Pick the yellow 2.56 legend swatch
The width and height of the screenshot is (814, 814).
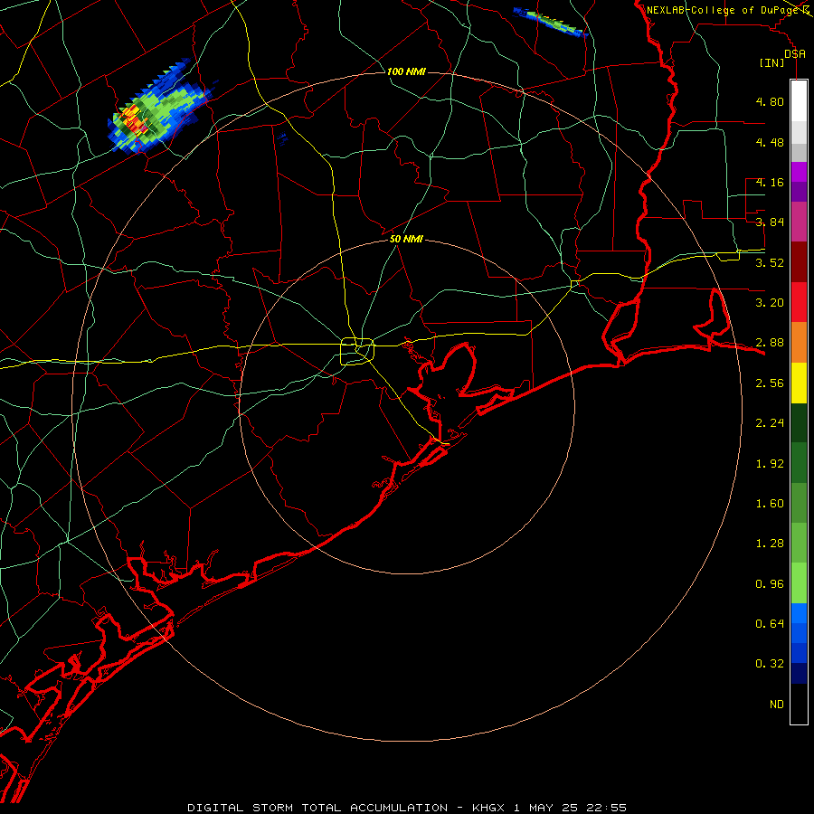[799, 383]
